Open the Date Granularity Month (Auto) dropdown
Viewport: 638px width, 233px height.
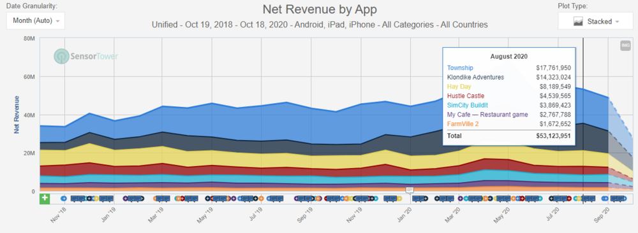(35, 21)
